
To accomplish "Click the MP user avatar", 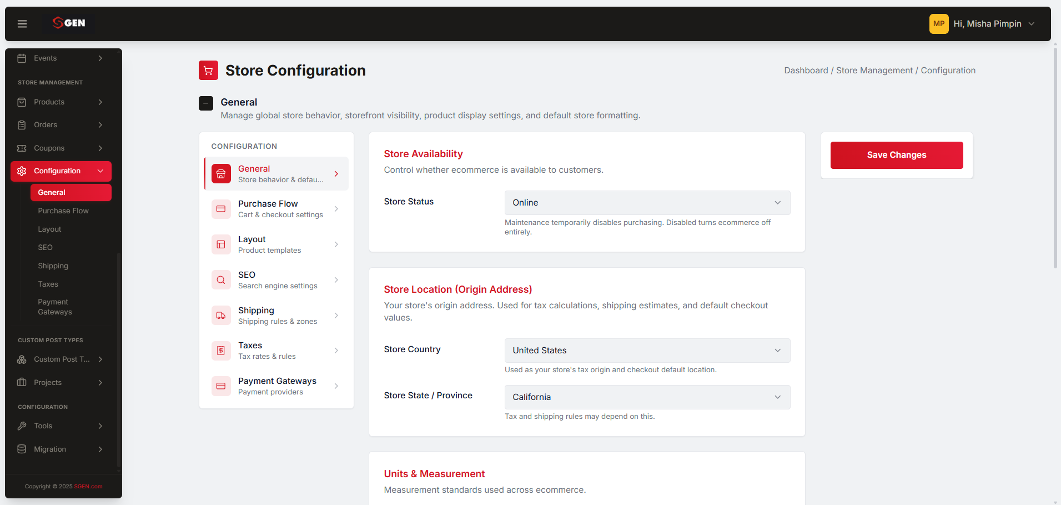I will (x=939, y=24).
